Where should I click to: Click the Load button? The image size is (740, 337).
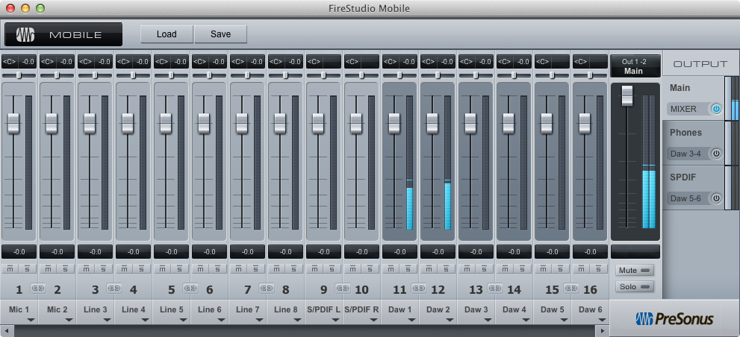tap(167, 34)
